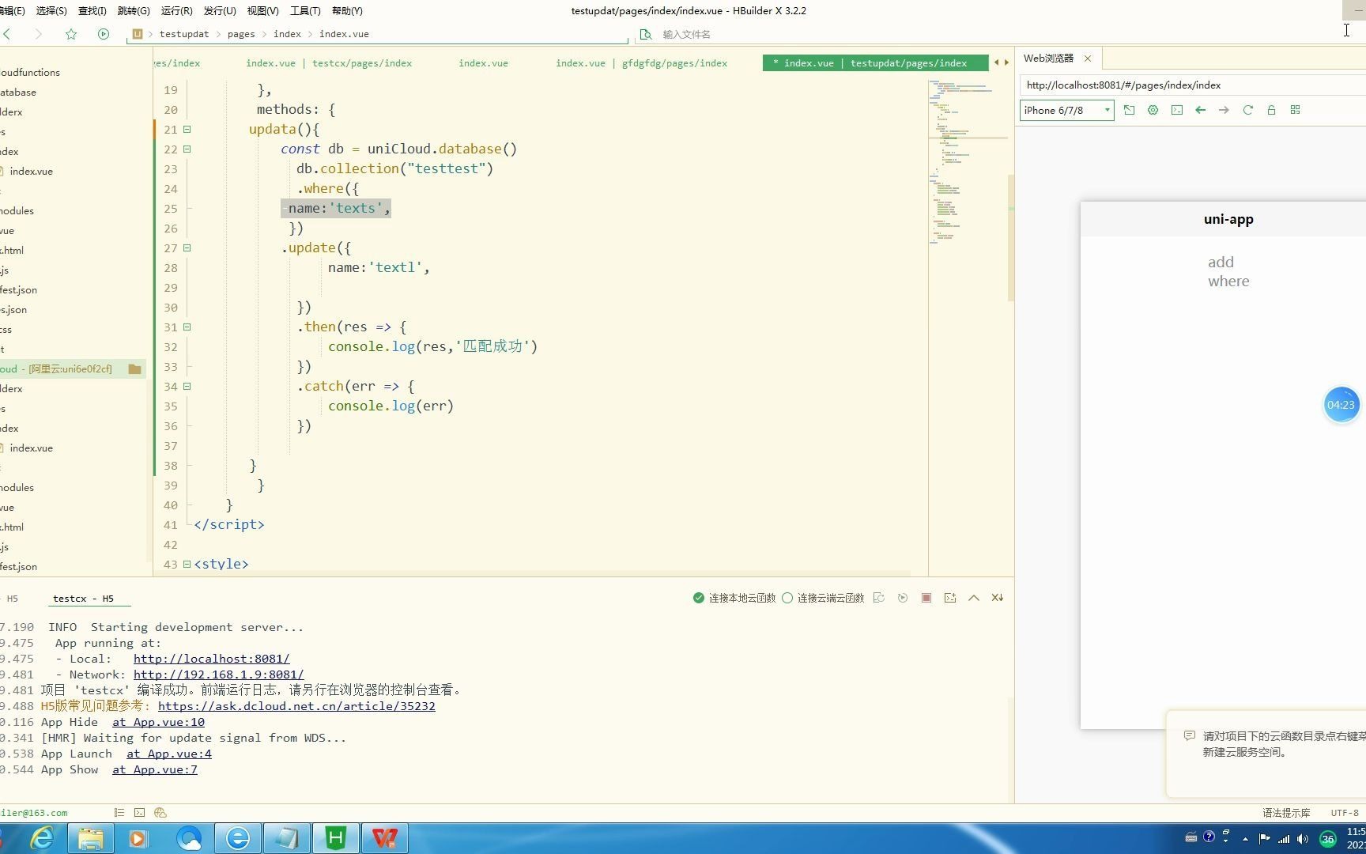Click the file search icon beside the input

click(x=646, y=34)
